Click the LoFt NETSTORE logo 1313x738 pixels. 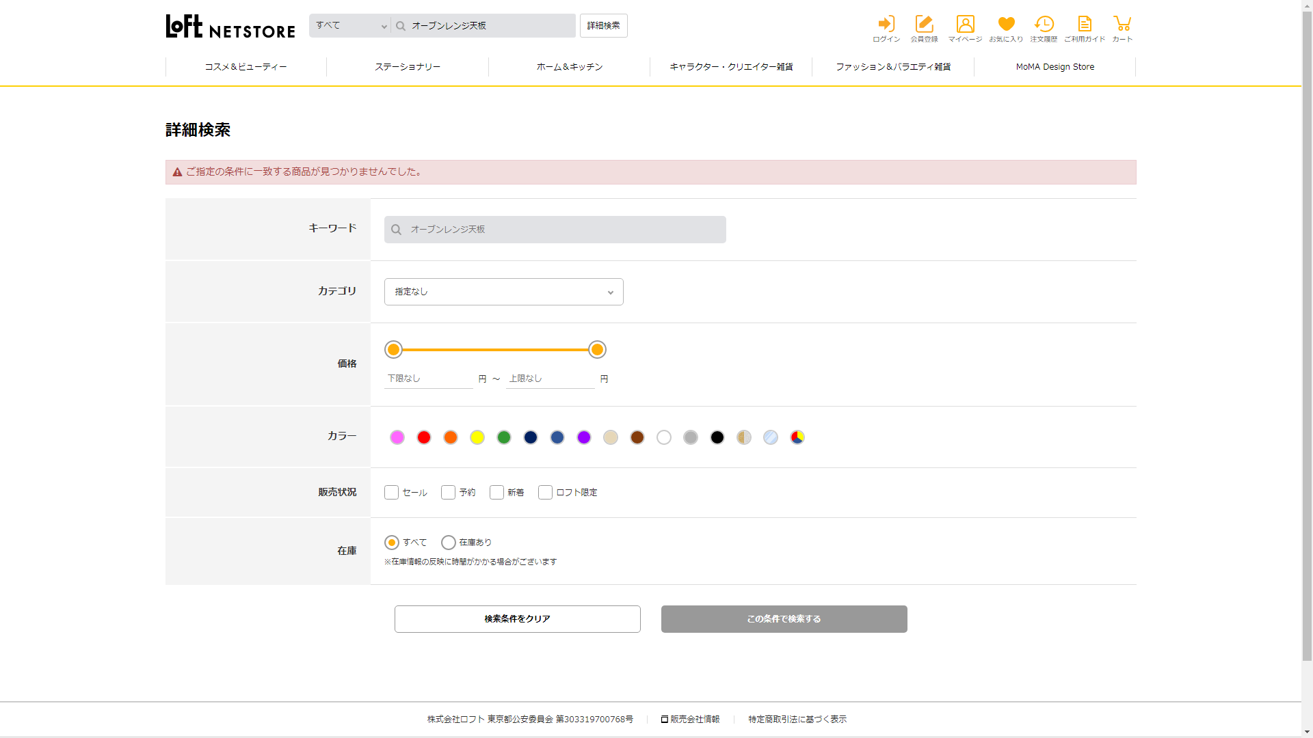pos(230,27)
